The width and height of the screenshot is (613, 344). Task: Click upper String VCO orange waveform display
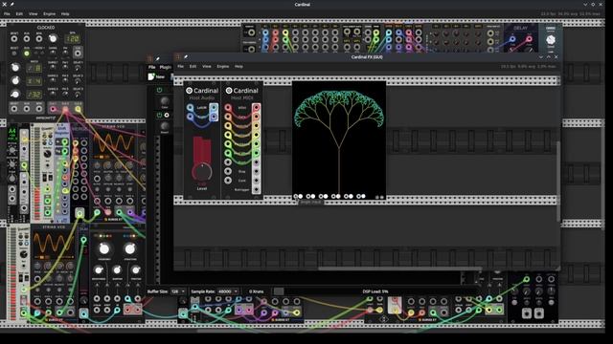114,144
